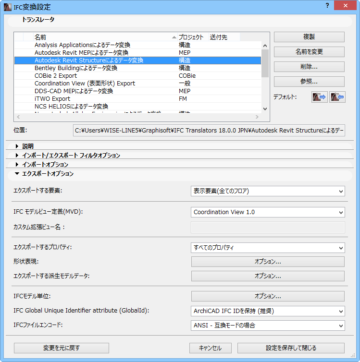
Task: Select Analysis Applicationsによるデータ変換 row
Action: tap(138, 45)
